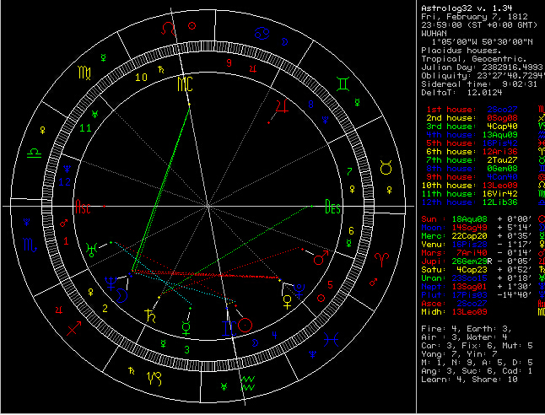Click the green Des descendant label

click(x=332, y=205)
